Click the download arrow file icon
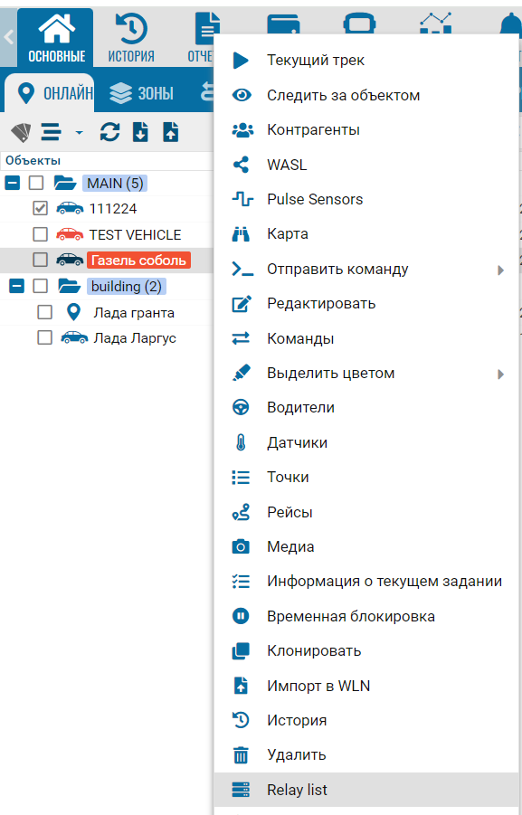Screen dimensions: 522x815 click(140, 132)
